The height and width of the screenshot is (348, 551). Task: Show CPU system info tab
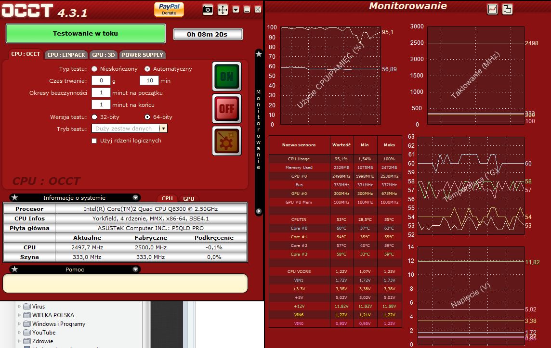tap(167, 198)
